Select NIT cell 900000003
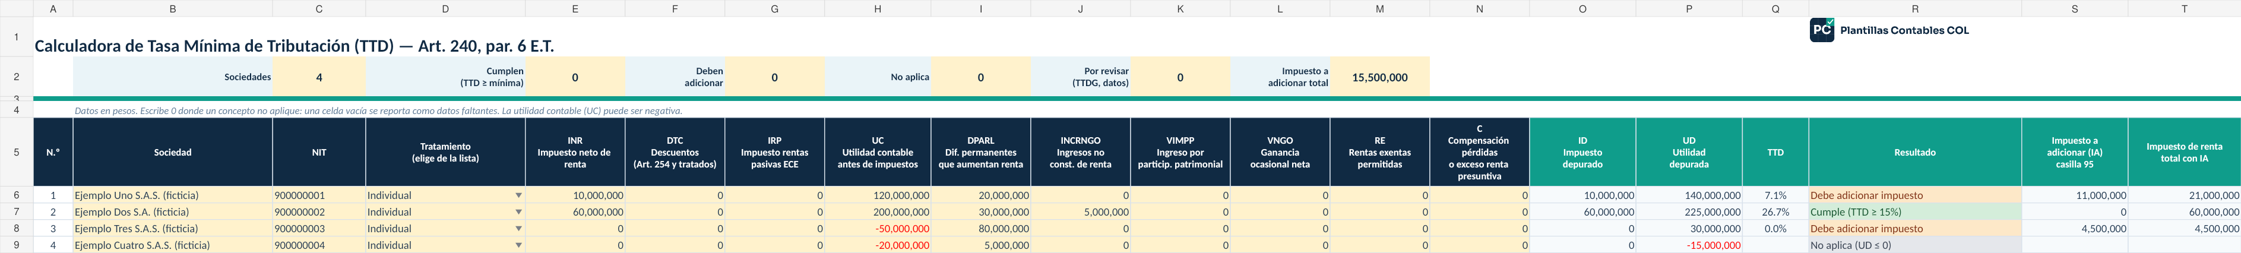 click(319, 229)
